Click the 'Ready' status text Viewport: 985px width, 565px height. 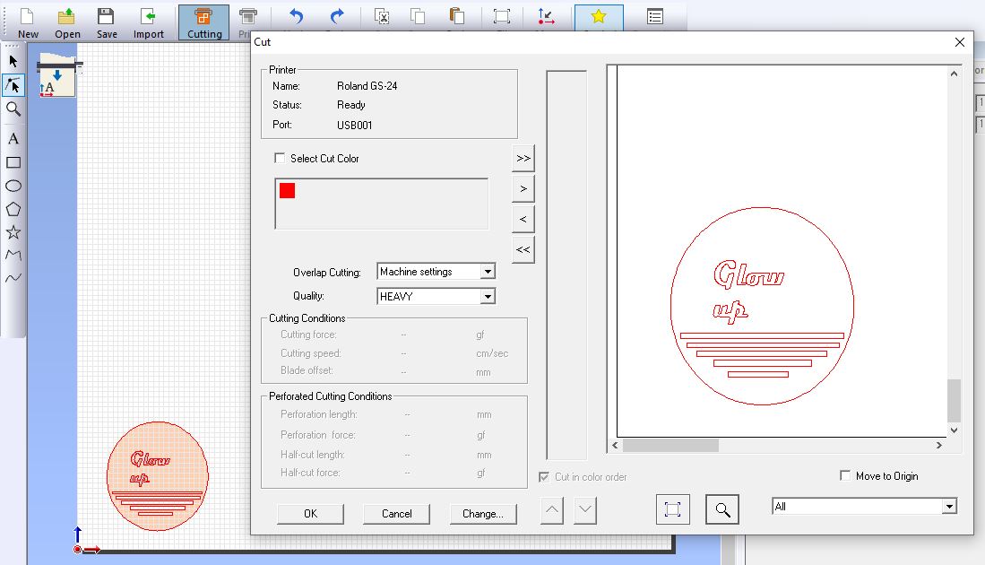click(x=350, y=105)
